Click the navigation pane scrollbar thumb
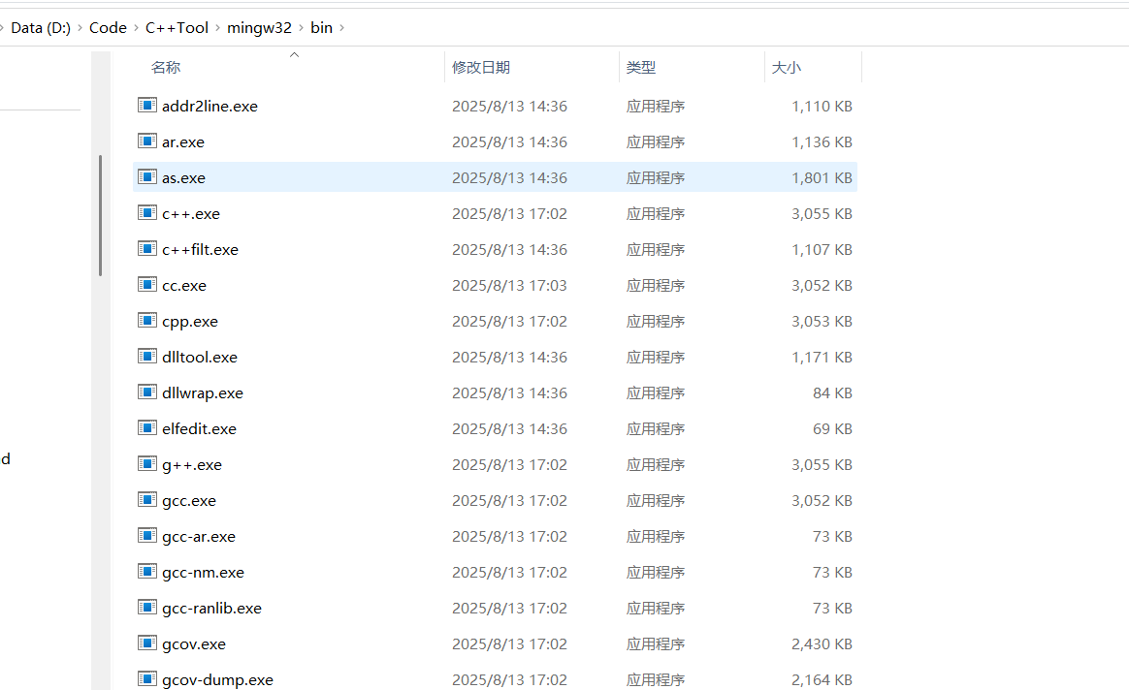 [x=100, y=215]
